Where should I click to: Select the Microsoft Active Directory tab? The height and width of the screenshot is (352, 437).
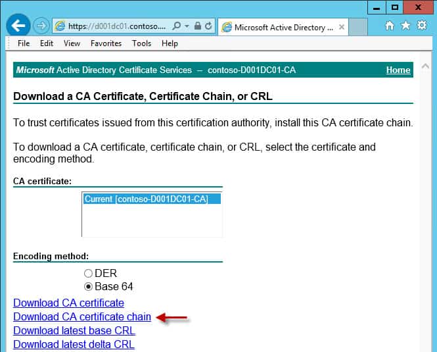(283, 28)
